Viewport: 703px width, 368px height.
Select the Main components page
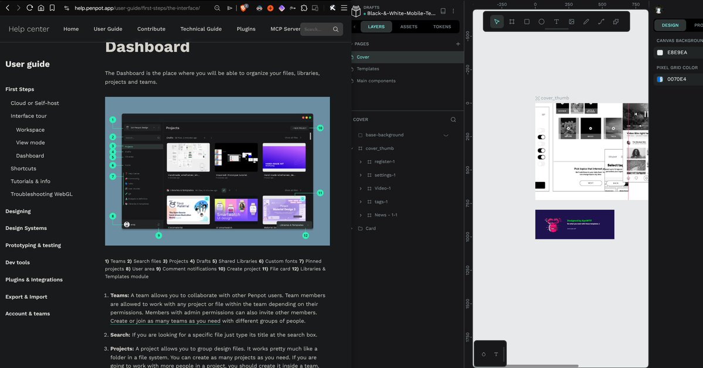click(x=376, y=81)
